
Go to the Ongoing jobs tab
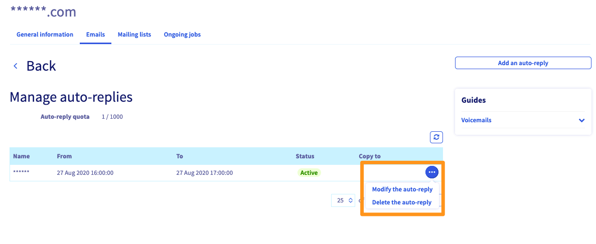tap(182, 35)
